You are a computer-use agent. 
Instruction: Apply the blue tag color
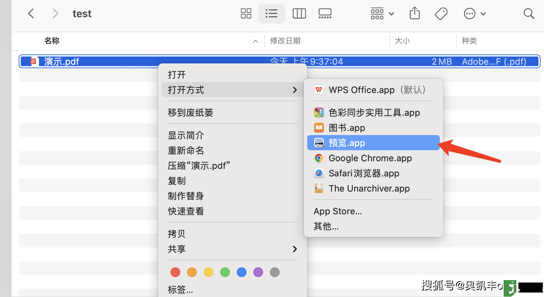click(242, 272)
